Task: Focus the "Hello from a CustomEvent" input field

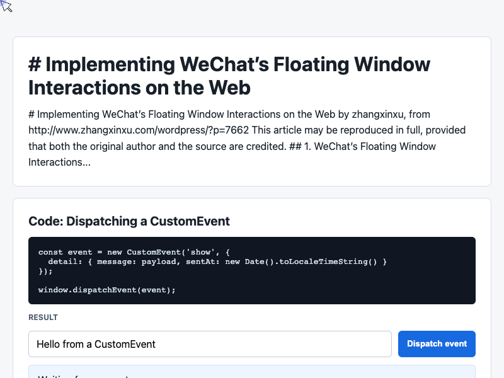Action: pyautogui.click(x=210, y=344)
